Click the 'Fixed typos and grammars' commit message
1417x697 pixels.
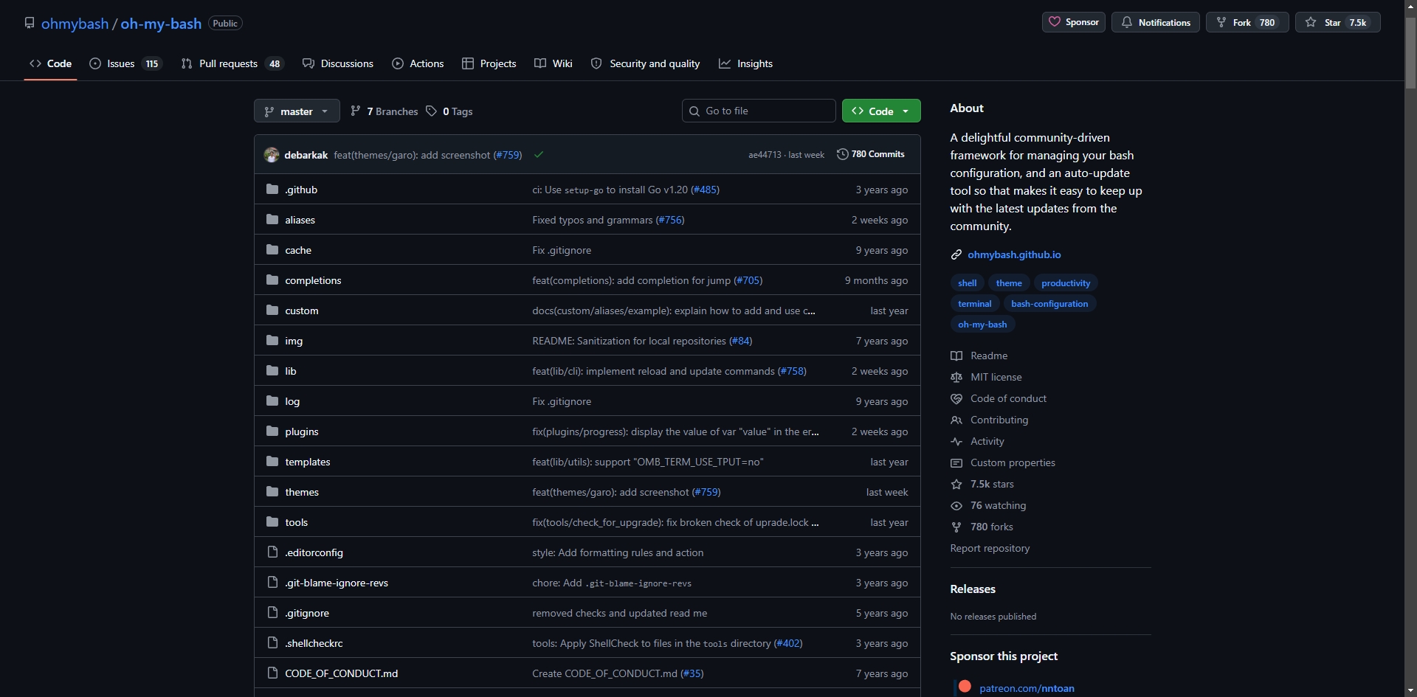[593, 220]
